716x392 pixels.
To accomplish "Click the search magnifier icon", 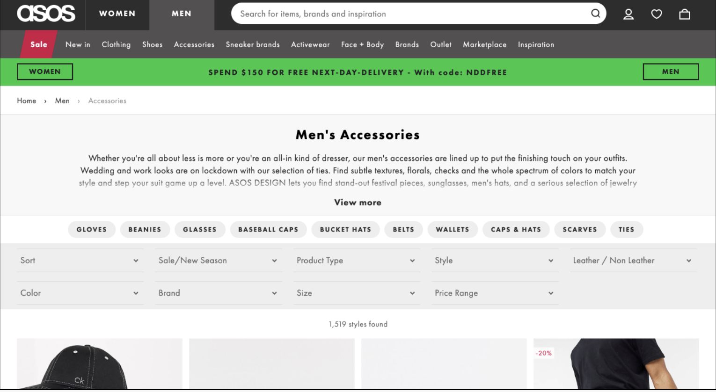I will [595, 14].
